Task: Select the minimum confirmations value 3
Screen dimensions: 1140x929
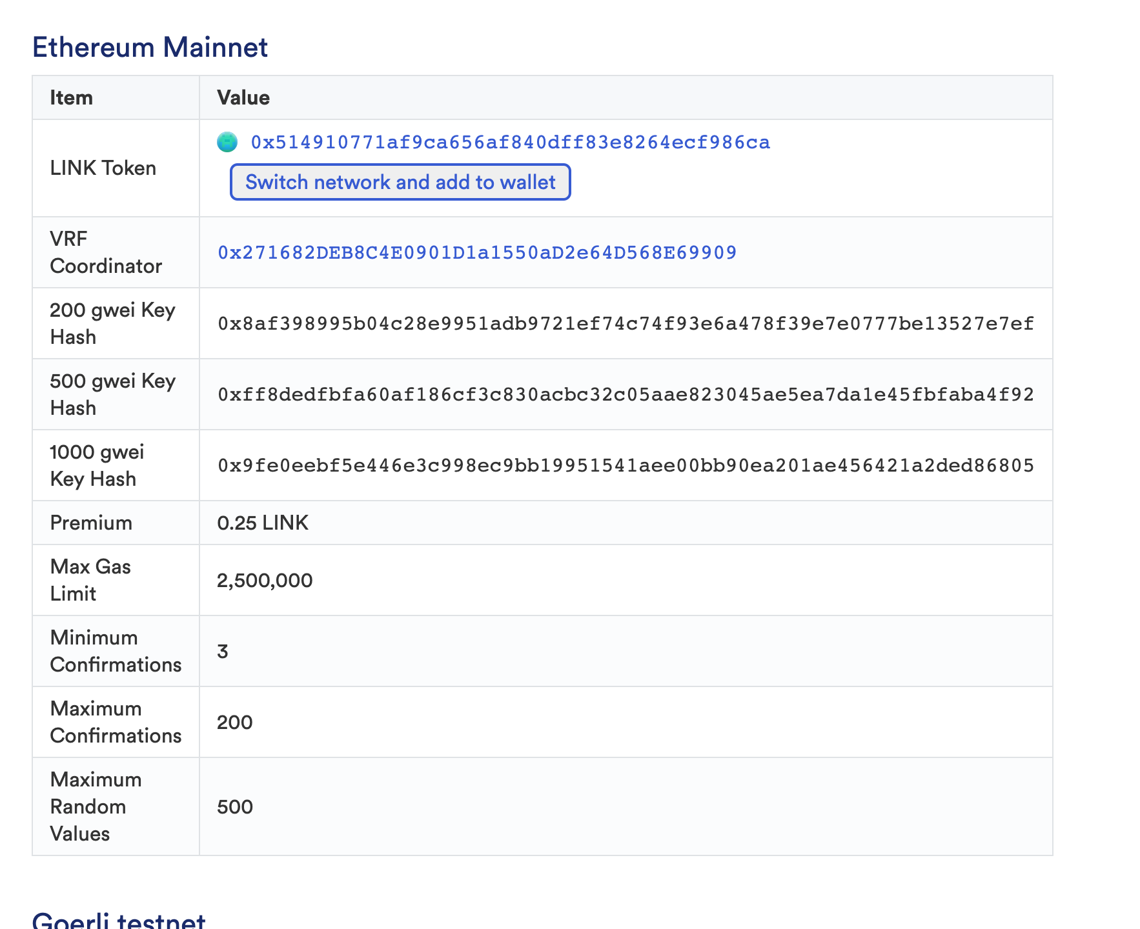Action: pyautogui.click(x=223, y=652)
